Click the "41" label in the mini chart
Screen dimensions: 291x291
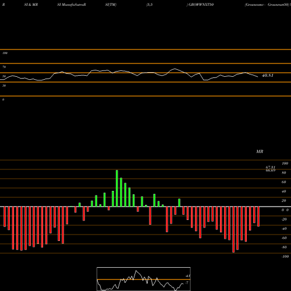[x=187, y=276]
